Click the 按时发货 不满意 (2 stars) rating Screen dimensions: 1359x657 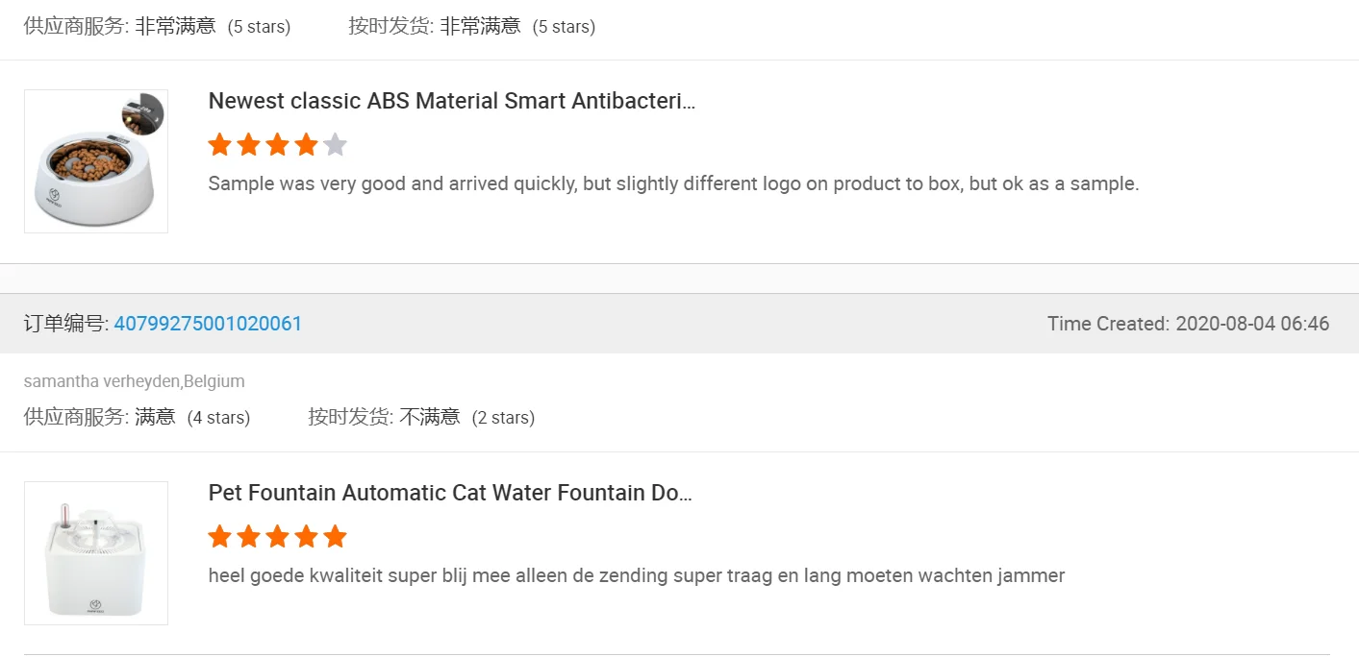pos(421,417)
